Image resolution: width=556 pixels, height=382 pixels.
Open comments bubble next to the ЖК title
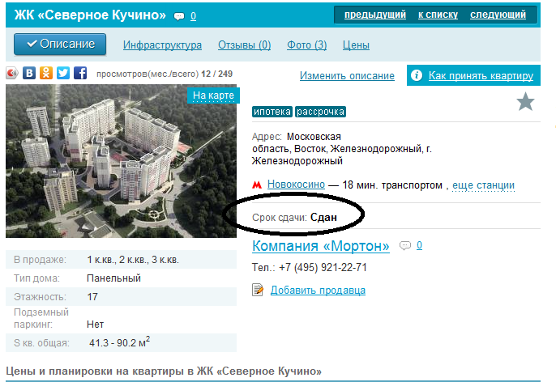(x=179, y=16)
